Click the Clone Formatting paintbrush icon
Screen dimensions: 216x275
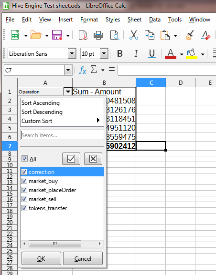click(x=190, y=35)
